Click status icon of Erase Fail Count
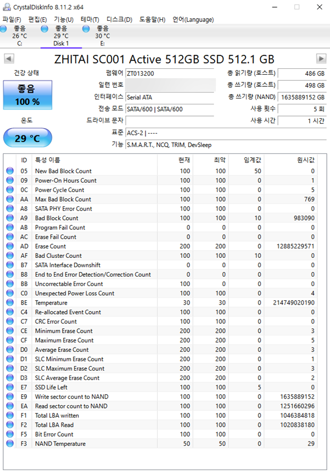Screen dimensions: 330x474 pos(10,236)
